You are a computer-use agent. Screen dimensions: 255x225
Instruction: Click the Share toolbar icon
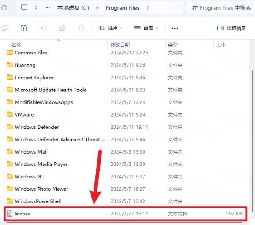[62, 28]
